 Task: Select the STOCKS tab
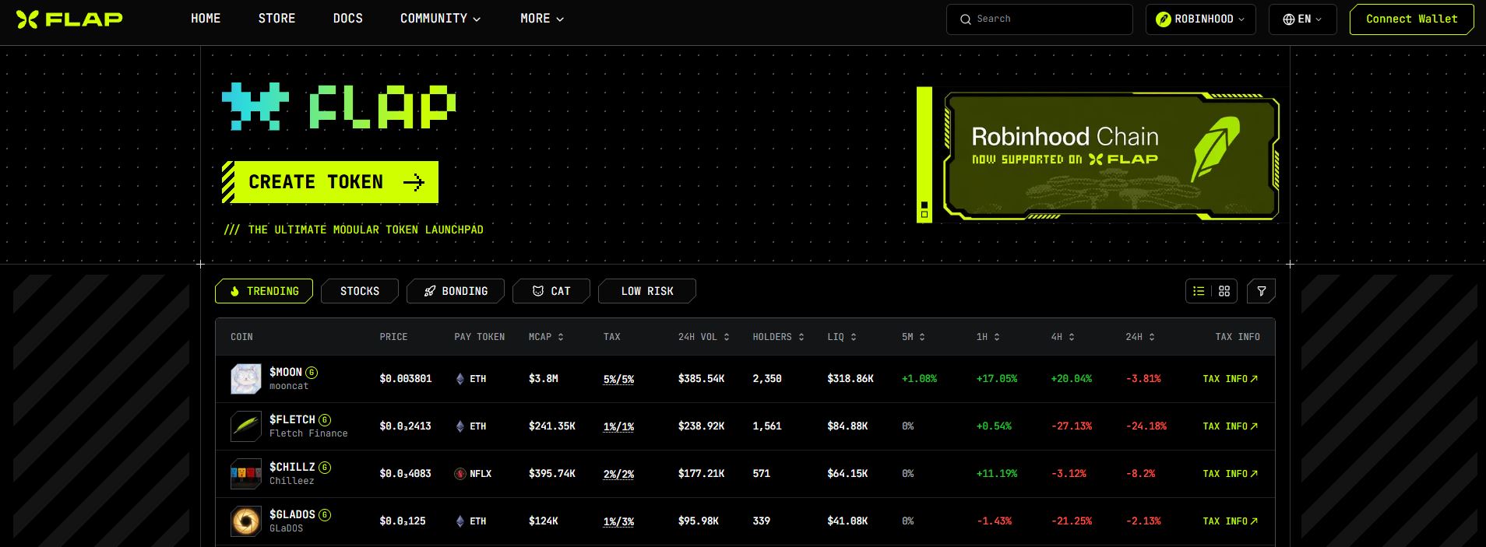(x=360, y=291)
